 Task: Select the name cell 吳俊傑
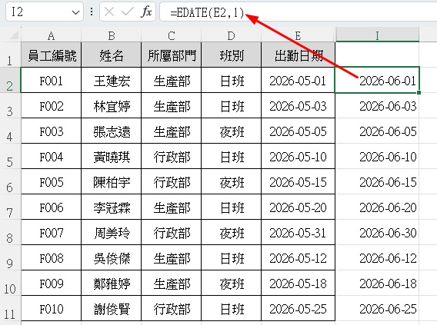[x=112, y=257]
